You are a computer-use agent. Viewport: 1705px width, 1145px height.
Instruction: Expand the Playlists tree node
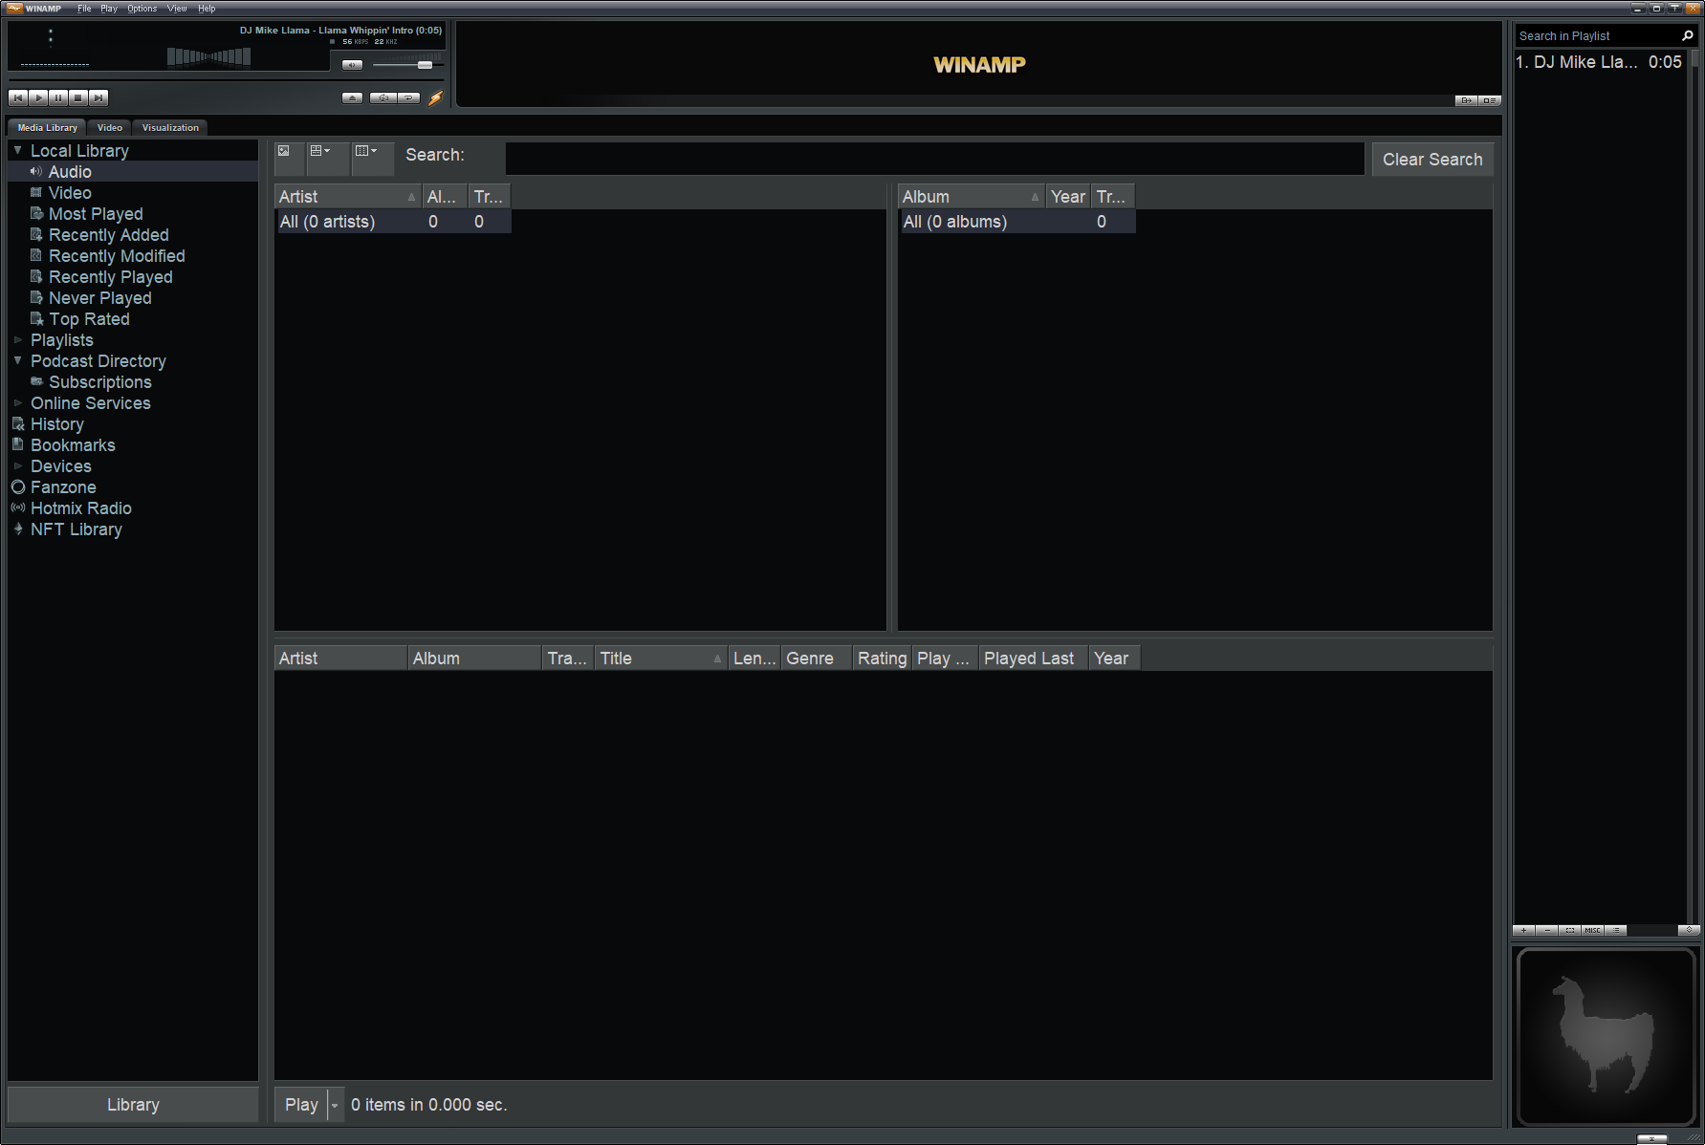[17, 339]
